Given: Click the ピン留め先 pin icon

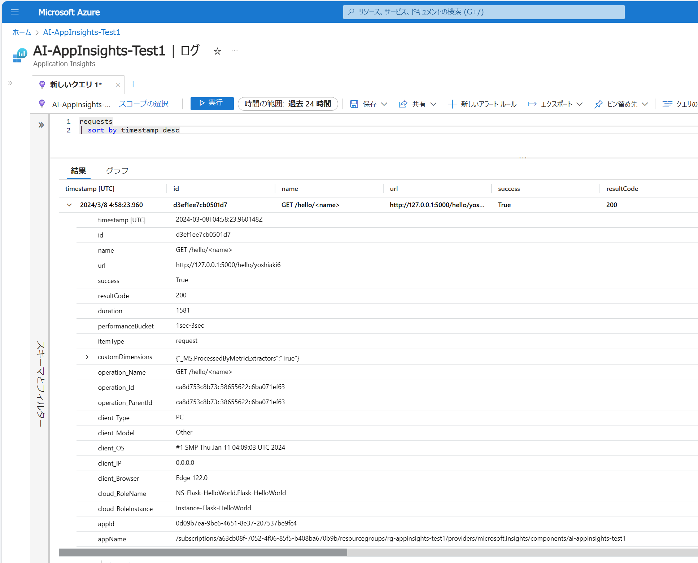Looking at the screenshot, I should (598, 104).
